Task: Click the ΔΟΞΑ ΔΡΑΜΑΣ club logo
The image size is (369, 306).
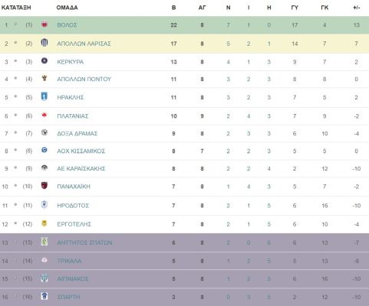Action: click(x=44, y=132)
